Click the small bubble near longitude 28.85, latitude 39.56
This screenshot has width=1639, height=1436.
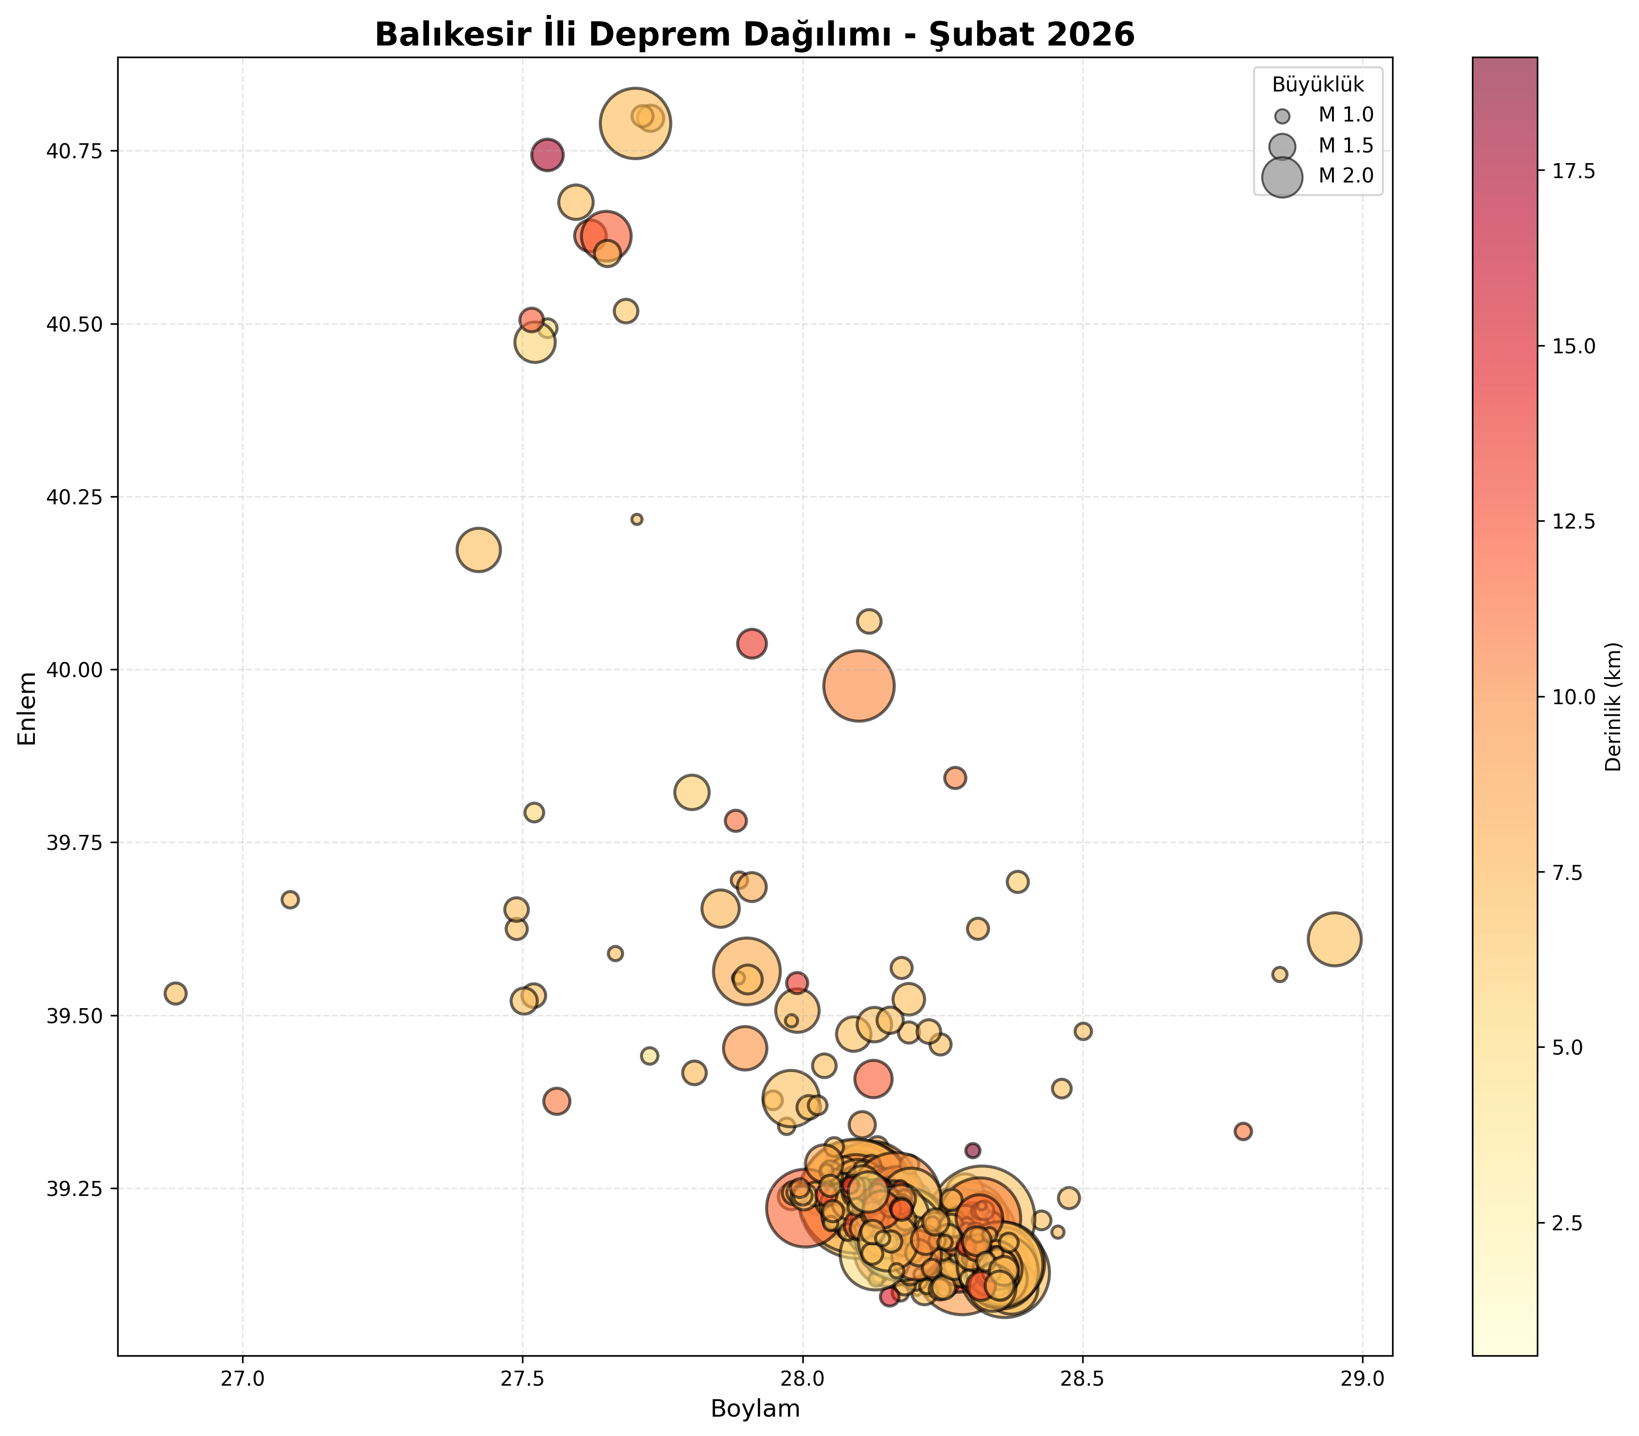coord(1280,974)
